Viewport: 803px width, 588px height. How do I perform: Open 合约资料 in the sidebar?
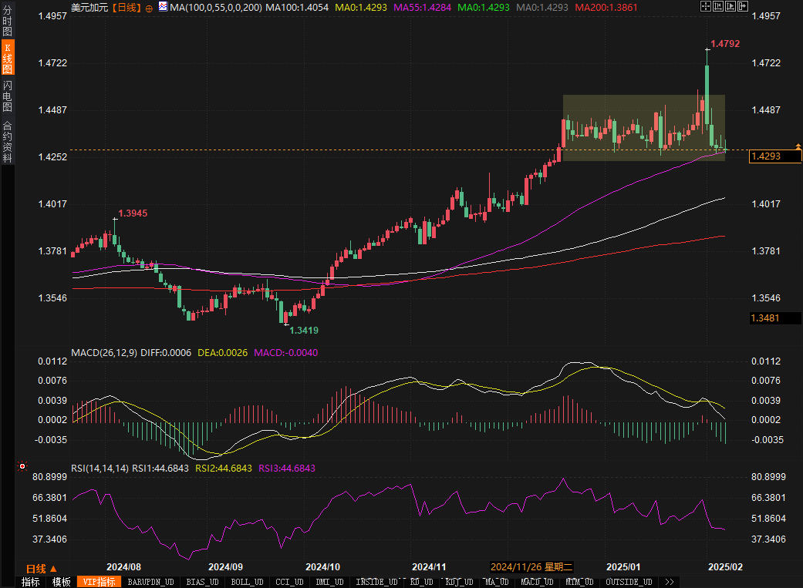(x=7, y=142)
